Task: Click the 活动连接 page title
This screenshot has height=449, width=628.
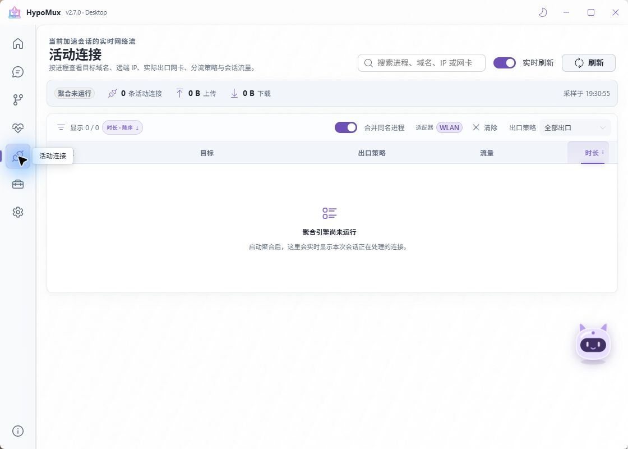Action: pyautogui.click(x=75, y=54)
